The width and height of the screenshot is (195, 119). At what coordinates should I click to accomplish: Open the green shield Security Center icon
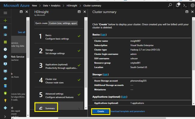[x=5, y=93]
